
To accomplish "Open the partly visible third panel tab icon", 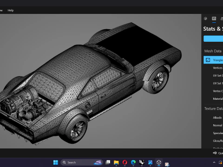I will (222, 19).
